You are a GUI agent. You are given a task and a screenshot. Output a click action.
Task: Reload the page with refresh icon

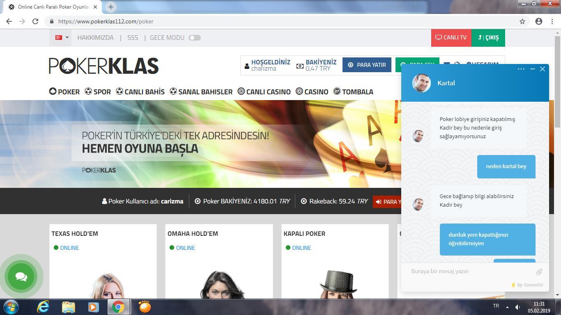coord(35,21)
